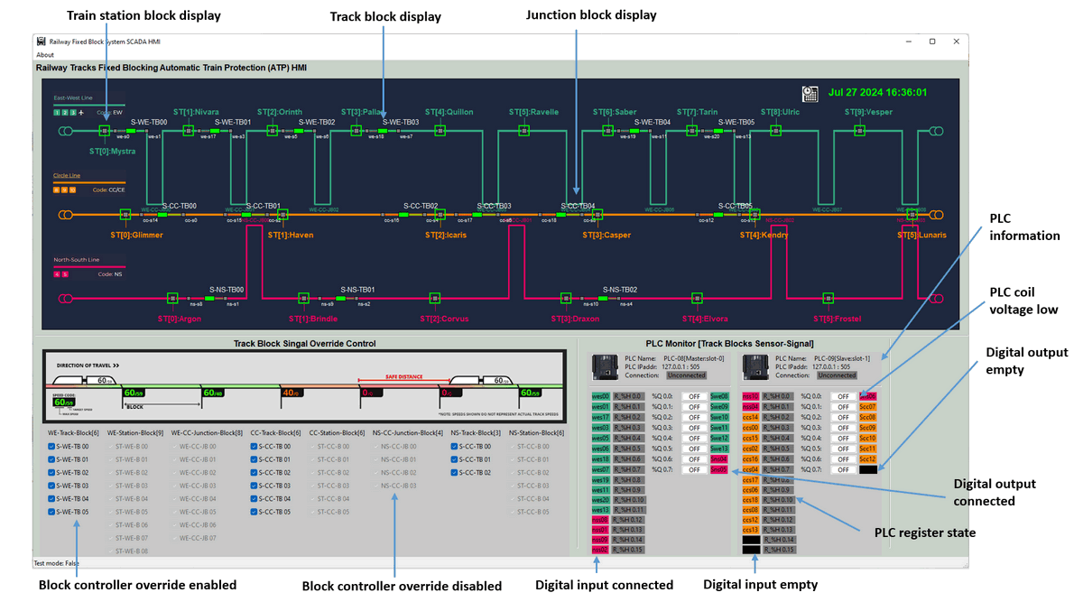Click the green Swe13 output indicator
The width and height of the screenshot is (1083, 602).
coord(718,449)
